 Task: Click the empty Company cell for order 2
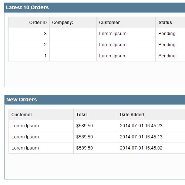point(73,45)
